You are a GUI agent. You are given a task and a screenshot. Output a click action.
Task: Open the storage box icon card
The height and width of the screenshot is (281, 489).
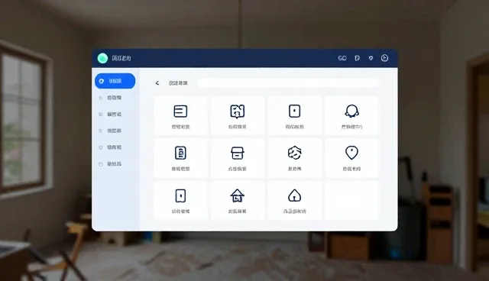pos(238,158)
